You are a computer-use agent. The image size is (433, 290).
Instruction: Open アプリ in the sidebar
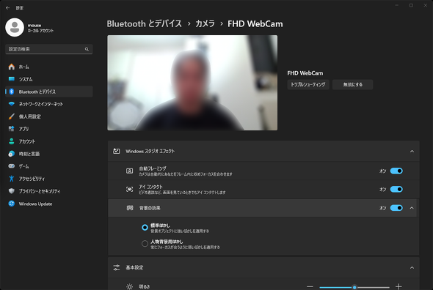point(49,129)
